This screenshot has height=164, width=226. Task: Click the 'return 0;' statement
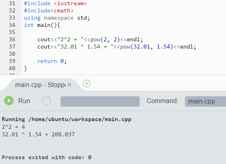tap(52, 61)
